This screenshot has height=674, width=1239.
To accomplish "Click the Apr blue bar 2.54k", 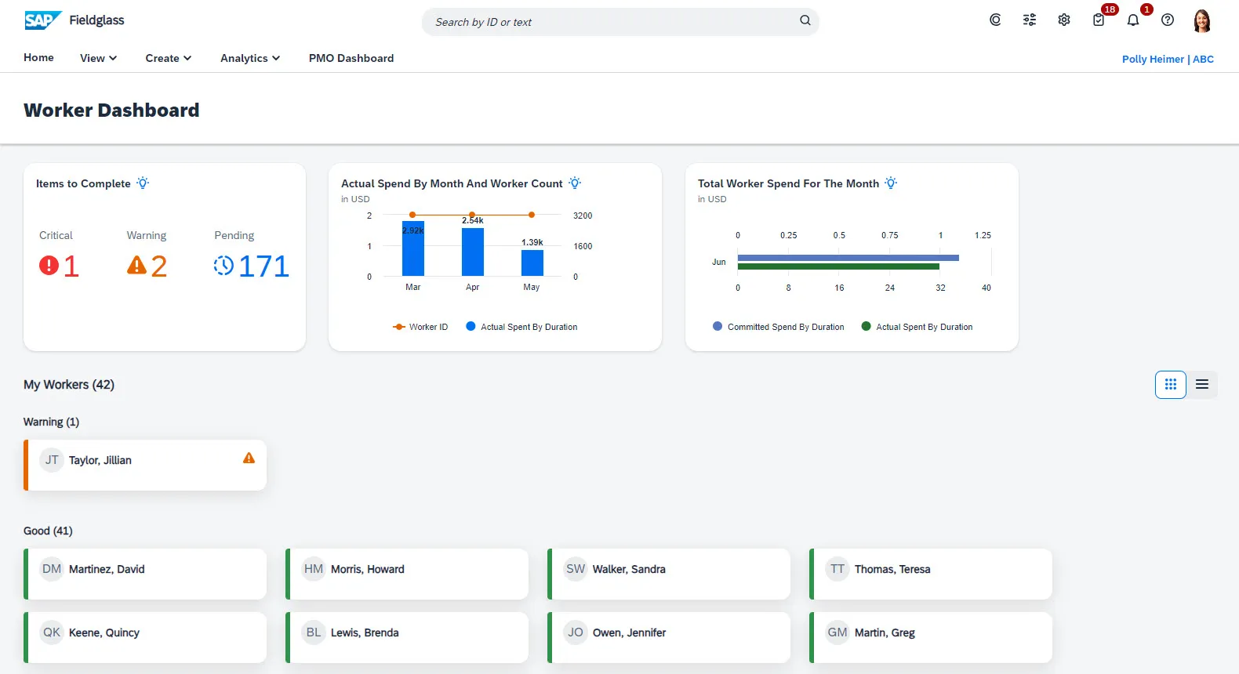I will coord(473,252).
